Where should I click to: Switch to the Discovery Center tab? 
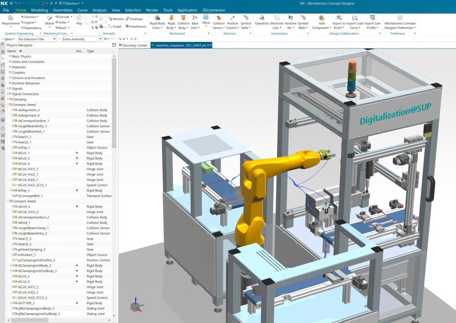[x=134, y=45]
